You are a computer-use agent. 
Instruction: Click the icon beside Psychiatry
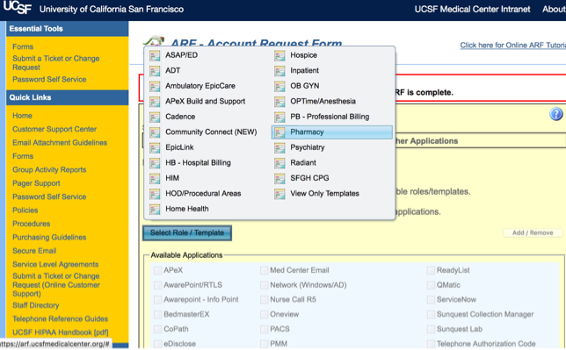point(279,147)
